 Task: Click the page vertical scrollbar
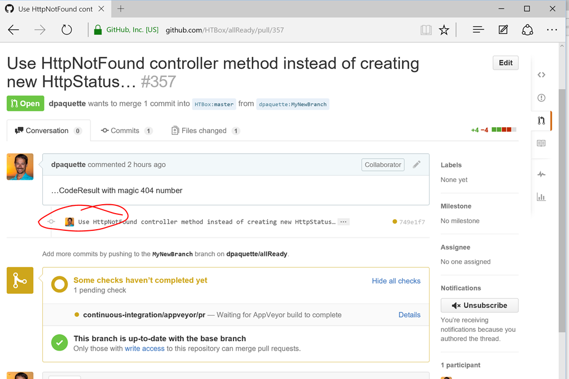point(562,210)
